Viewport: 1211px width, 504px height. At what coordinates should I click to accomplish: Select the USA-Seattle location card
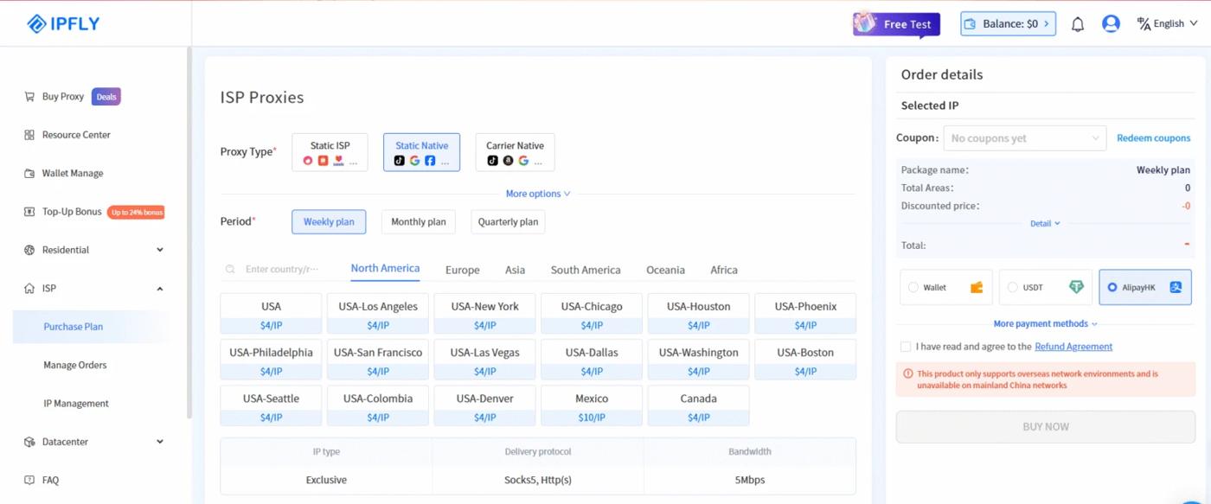(x=271, y=406)
